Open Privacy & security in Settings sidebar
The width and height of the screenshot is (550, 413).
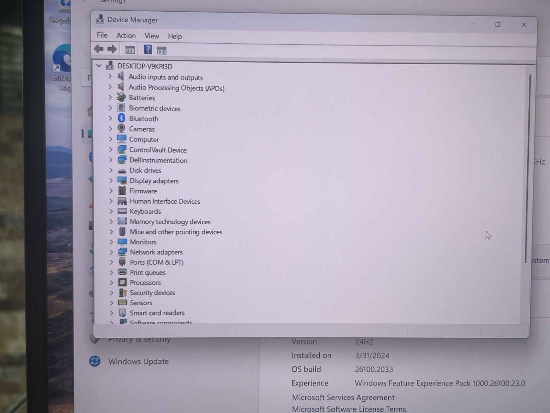(140, 340)
